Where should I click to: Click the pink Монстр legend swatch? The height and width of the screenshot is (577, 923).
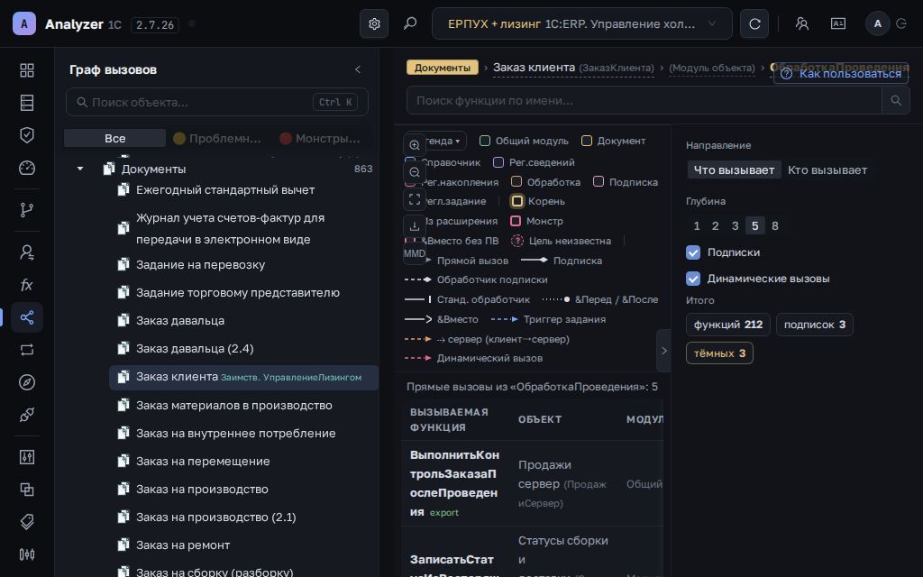[x=516, y=221]
